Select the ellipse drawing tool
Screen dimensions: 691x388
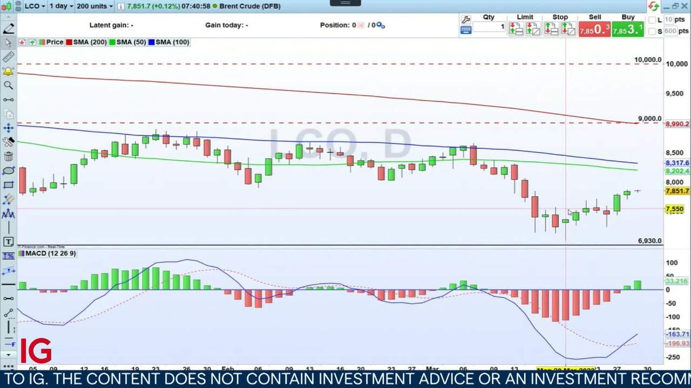9,171
